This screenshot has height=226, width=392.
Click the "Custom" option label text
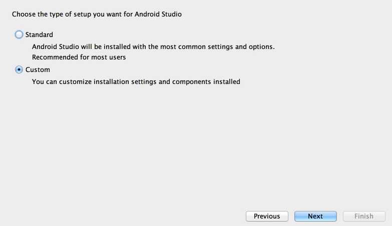coord(38,70)
